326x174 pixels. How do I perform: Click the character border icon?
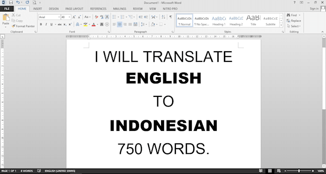click(107, 17)
